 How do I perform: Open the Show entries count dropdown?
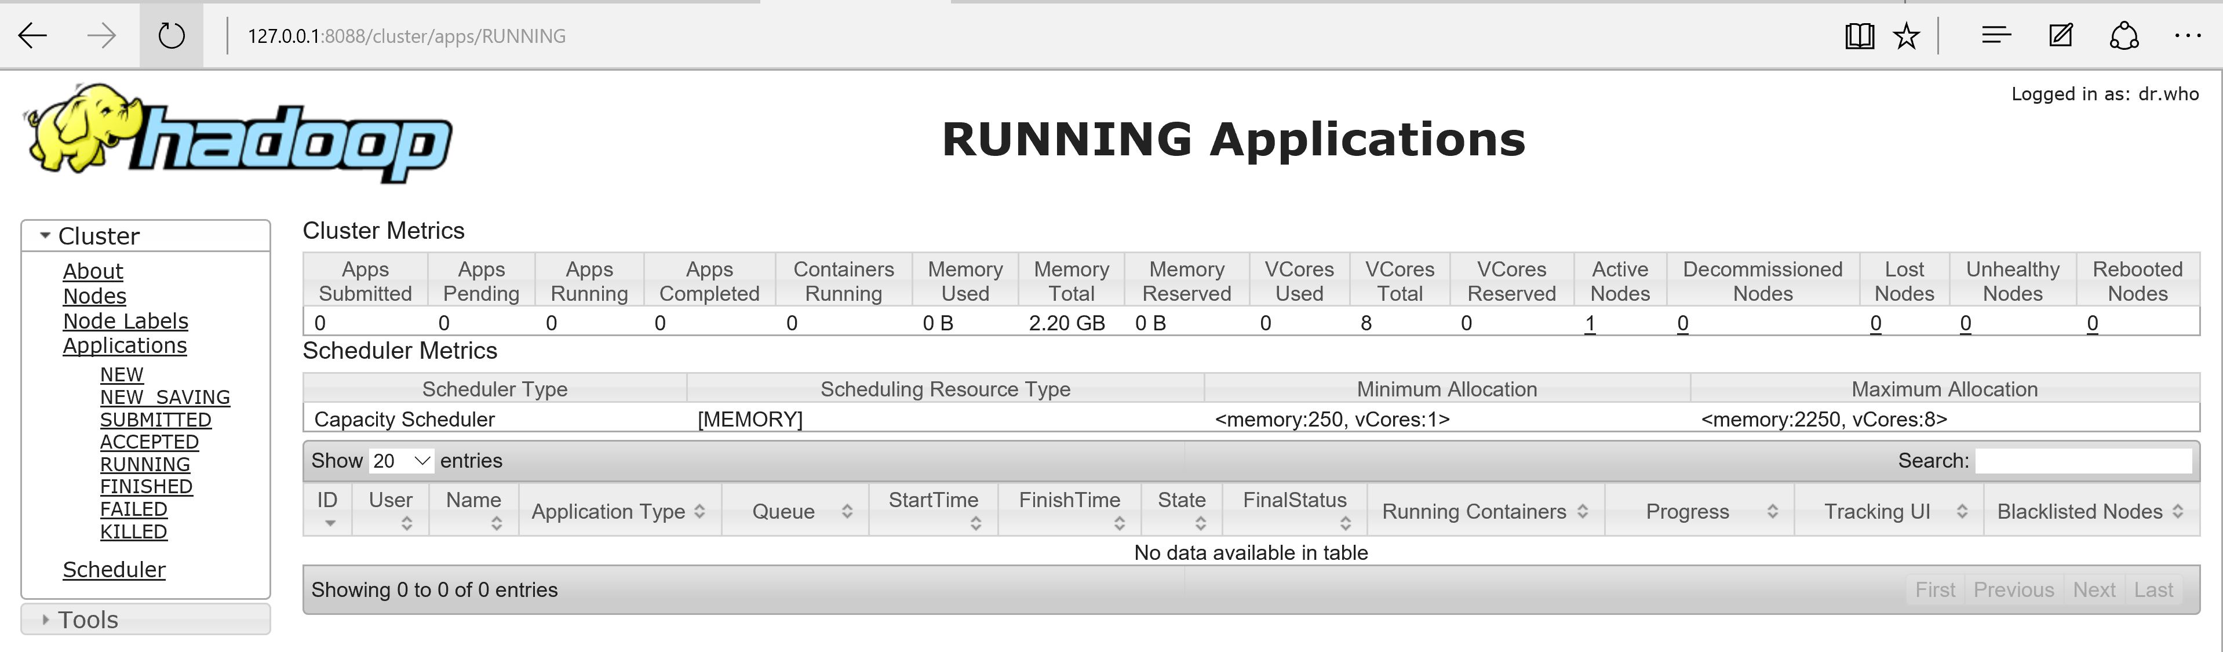click(x=401, y=461)
